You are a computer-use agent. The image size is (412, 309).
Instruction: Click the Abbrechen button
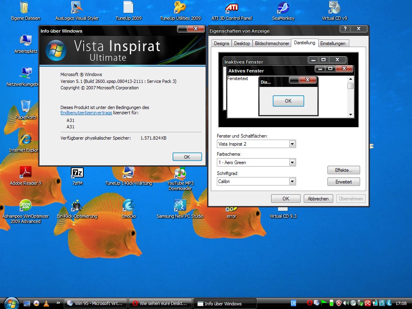(x=318, y=198)
